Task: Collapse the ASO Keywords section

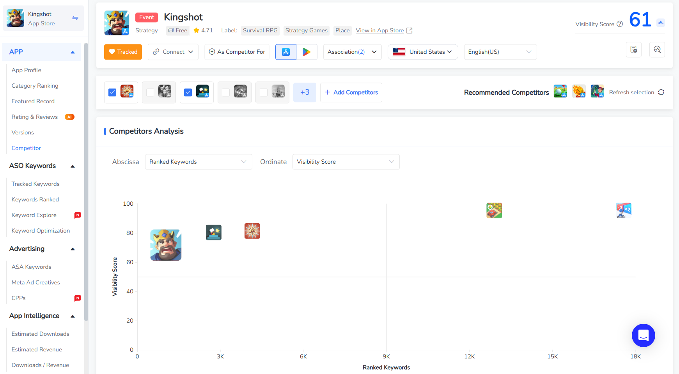Action: (73, 166)
